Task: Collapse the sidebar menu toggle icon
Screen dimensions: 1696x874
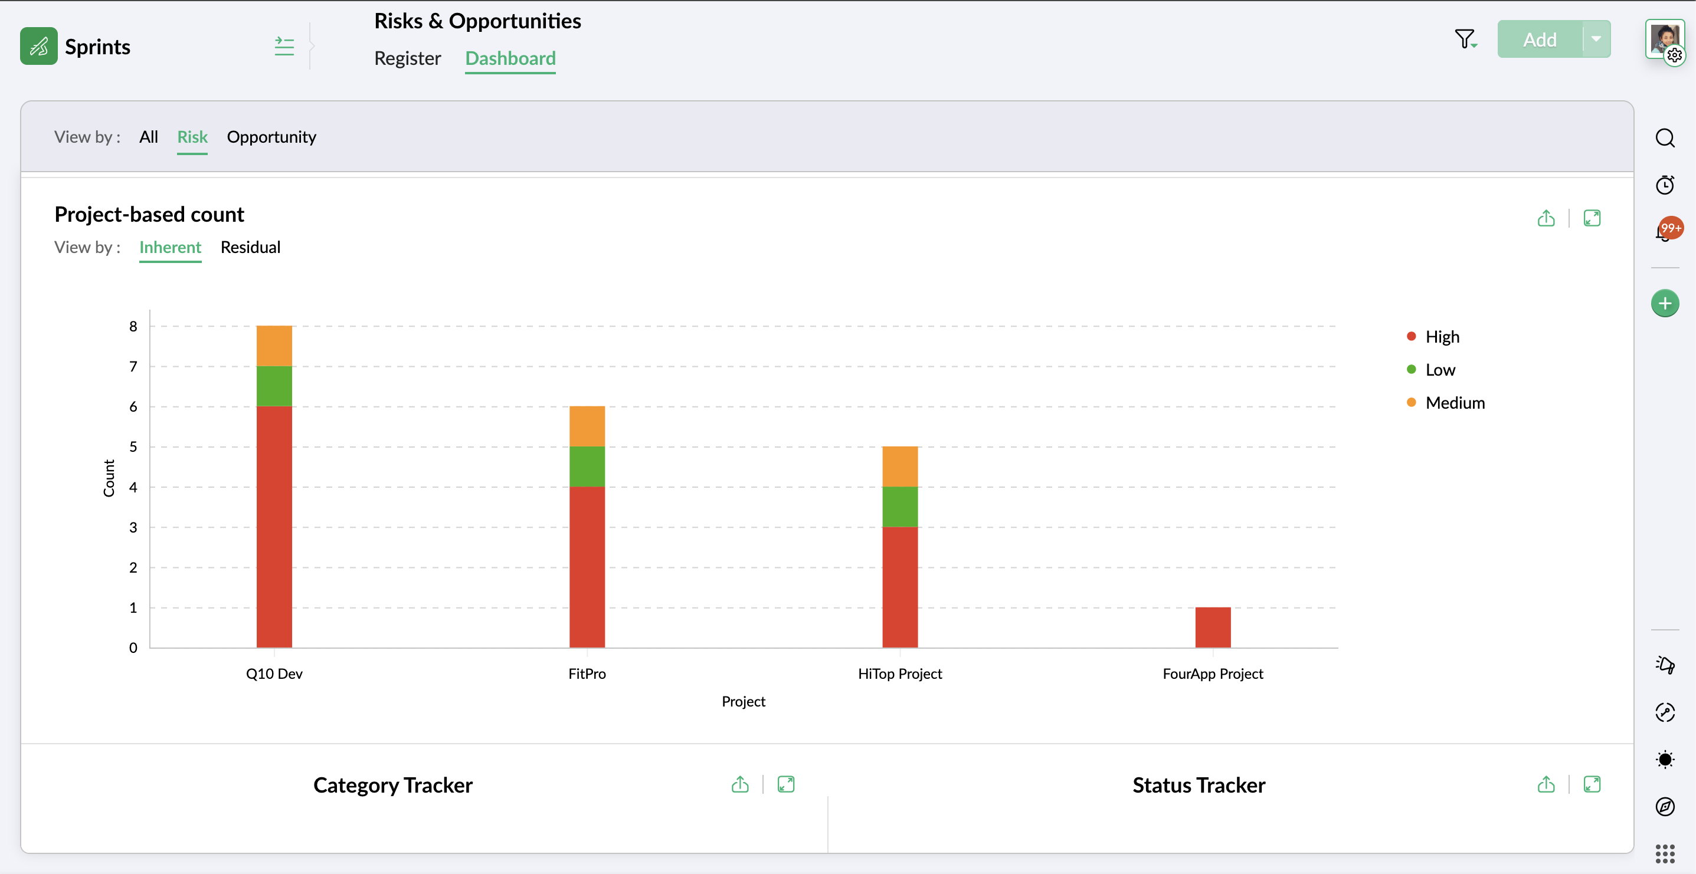Action: (284, 46)
